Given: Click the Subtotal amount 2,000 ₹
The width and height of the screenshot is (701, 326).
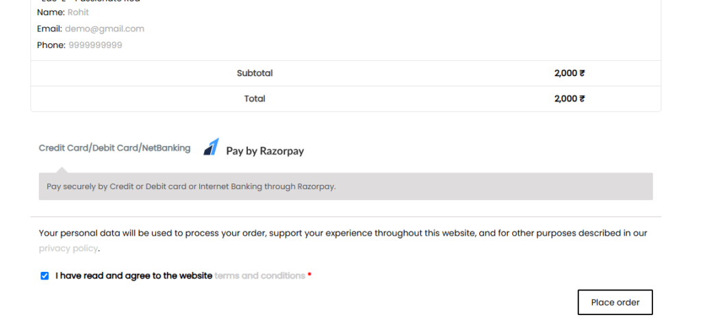Looking at the screenshot, I should [x=570, y=73].
